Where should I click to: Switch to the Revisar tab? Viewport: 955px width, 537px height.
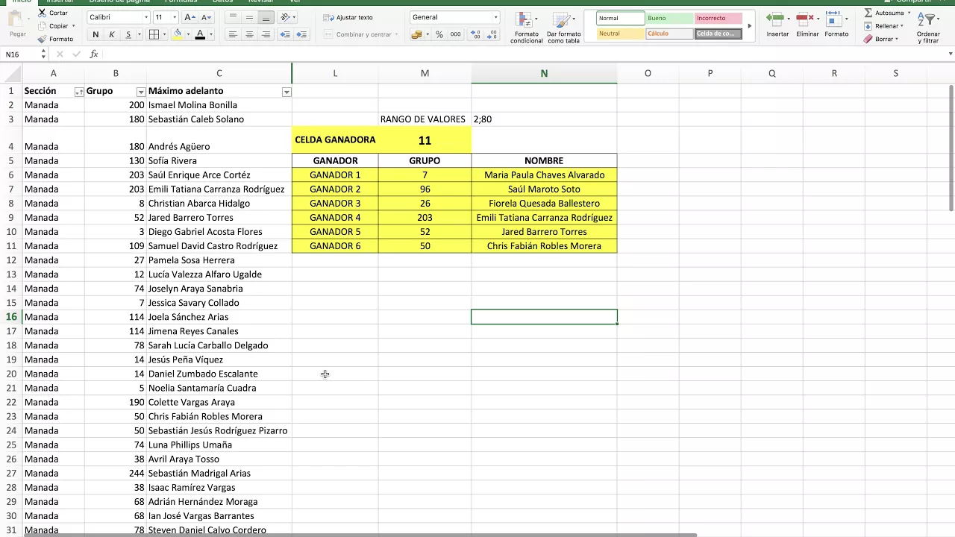pos(261,2)
